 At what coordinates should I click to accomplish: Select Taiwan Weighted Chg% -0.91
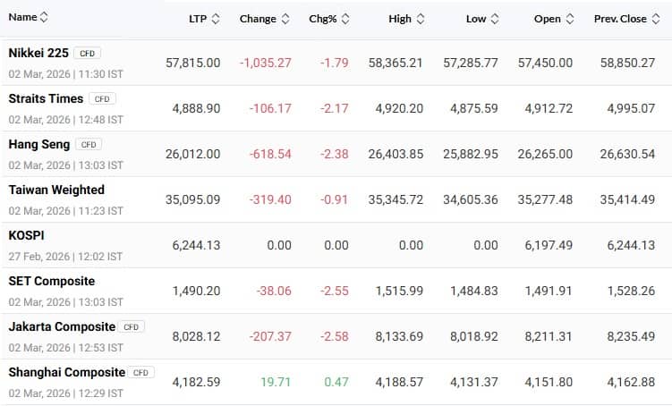coord(335,199)
